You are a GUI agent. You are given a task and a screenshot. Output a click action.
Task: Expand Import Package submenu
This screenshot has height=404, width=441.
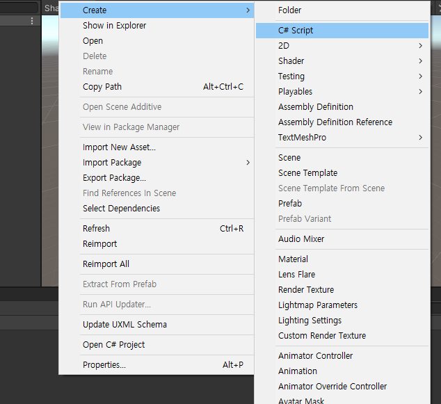157,163
